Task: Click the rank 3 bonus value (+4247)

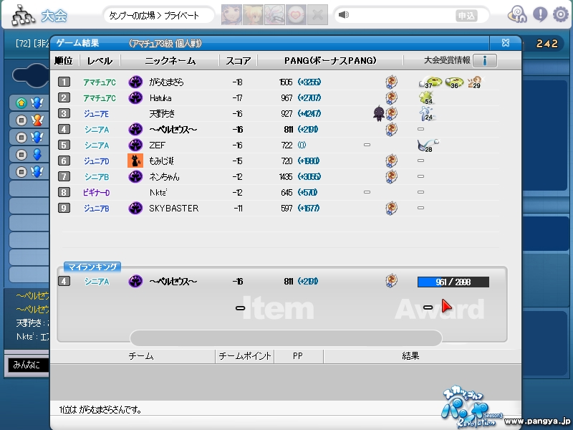Action: click(x=309, y=113)
